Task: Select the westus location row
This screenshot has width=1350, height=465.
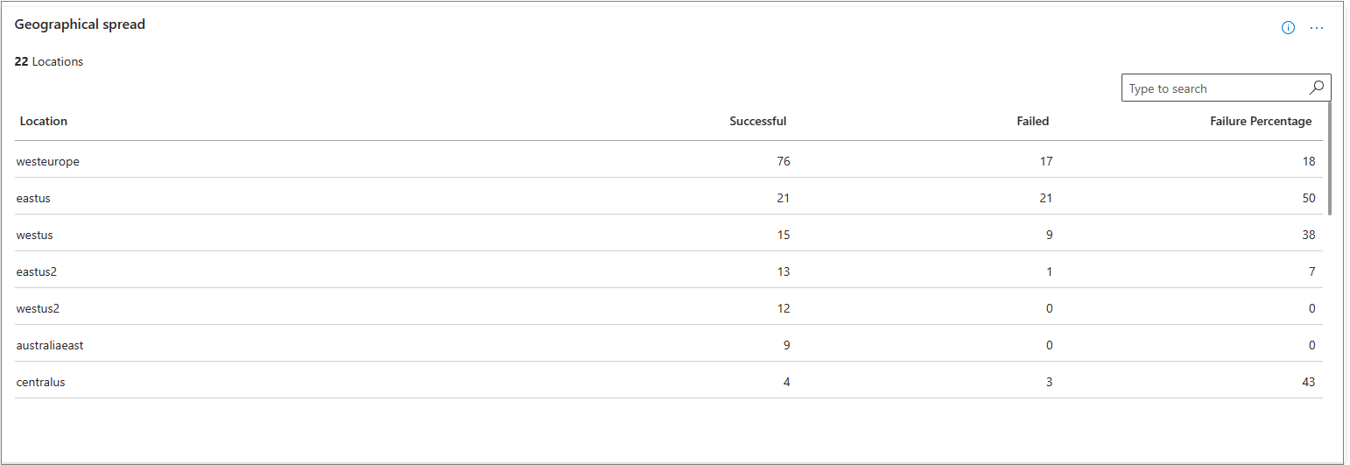Action: tap(35, 235)
